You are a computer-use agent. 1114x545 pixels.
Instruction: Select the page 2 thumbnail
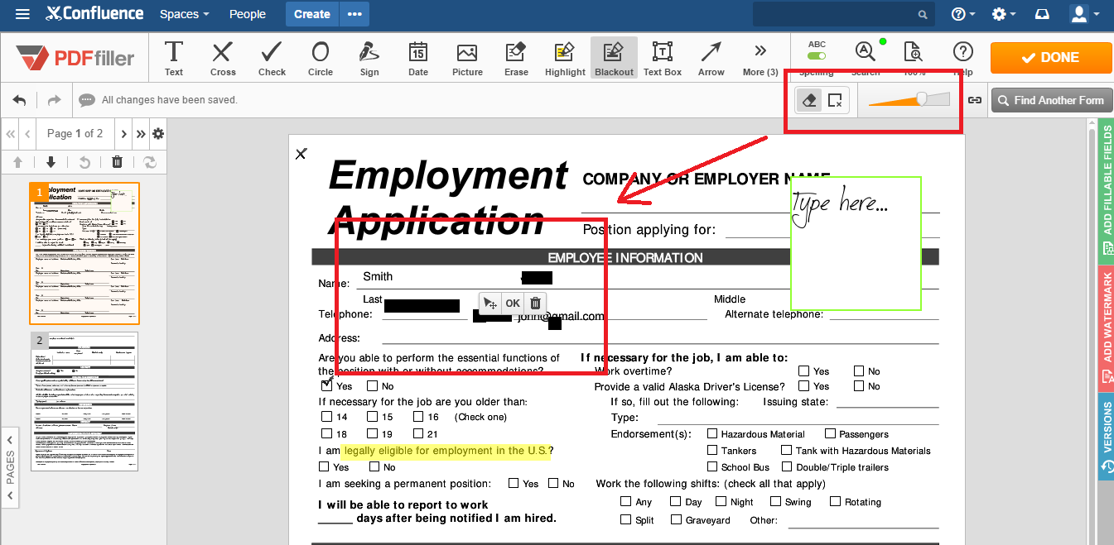point(84,401)
